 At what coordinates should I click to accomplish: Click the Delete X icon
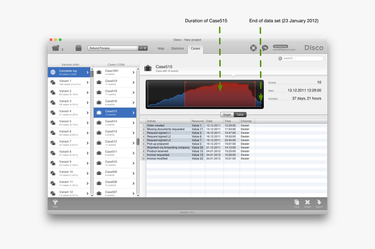click(x=307, y=202)
